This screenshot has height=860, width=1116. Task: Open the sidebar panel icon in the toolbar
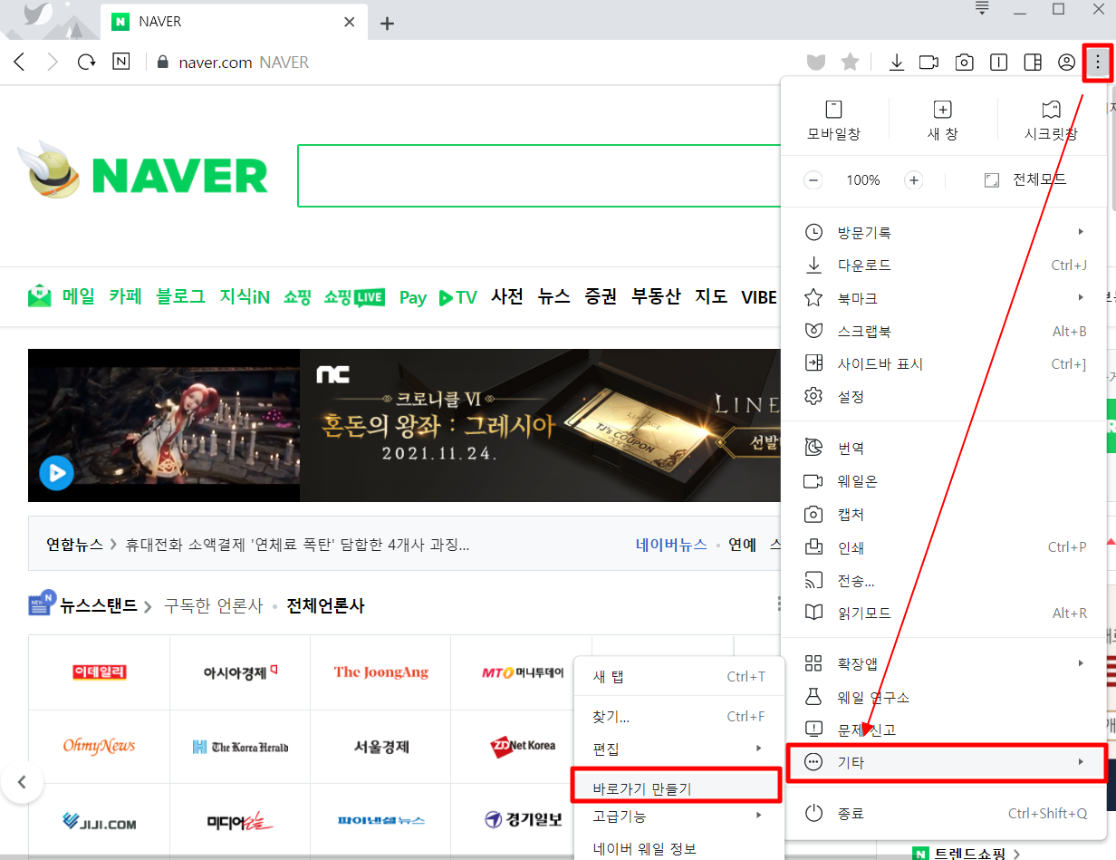tap(1032, 62)
